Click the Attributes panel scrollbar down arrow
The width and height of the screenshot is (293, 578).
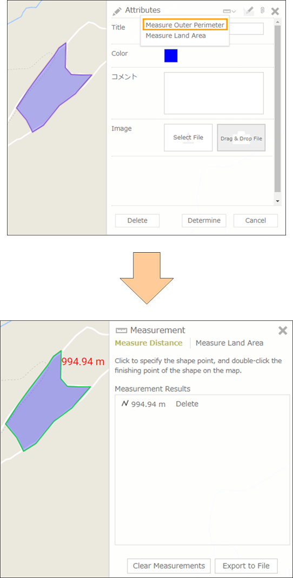click(x=277, y=201)
